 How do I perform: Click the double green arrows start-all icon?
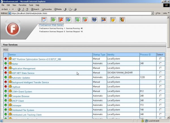click(x=78, y=20)
